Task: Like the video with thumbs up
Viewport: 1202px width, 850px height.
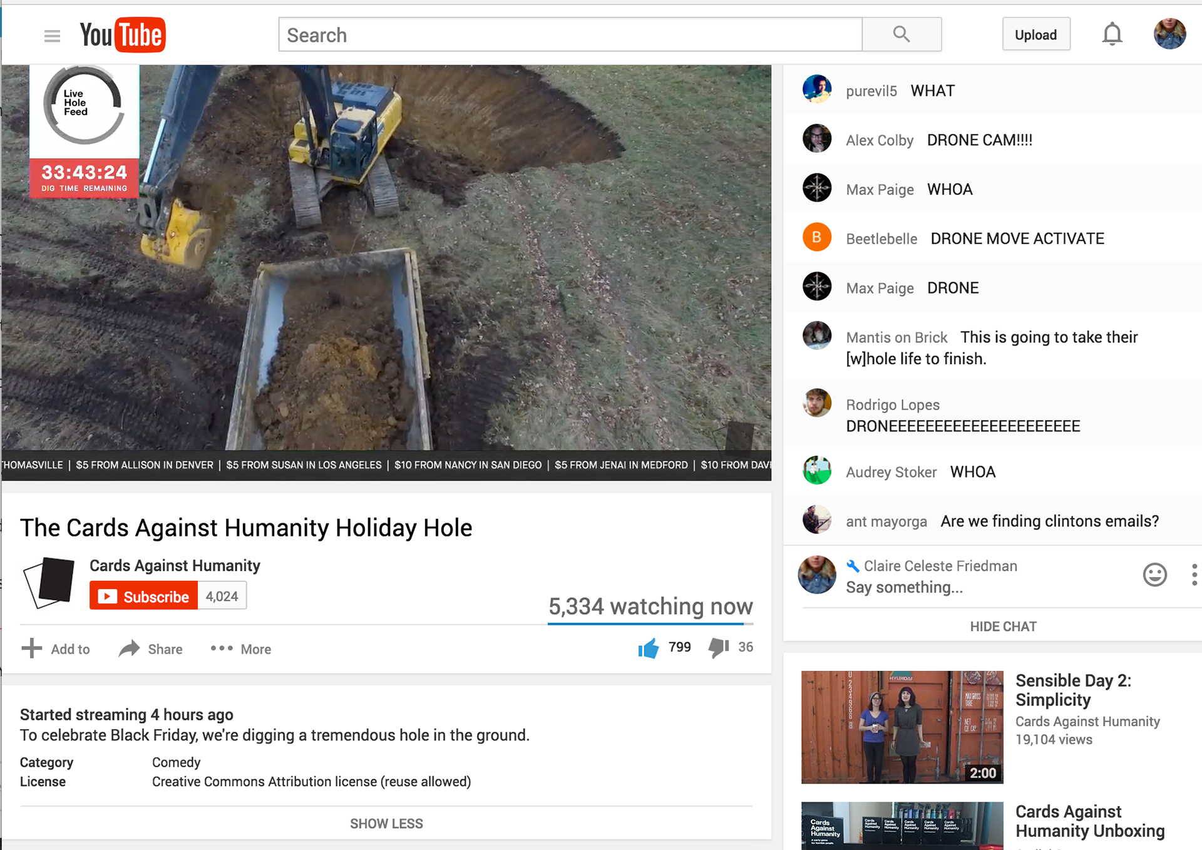Action: (x=649, y=648)
